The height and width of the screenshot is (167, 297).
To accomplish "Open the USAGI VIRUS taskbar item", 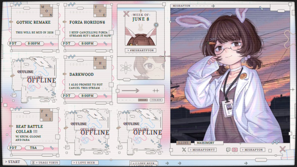I will tap(45, 162).
